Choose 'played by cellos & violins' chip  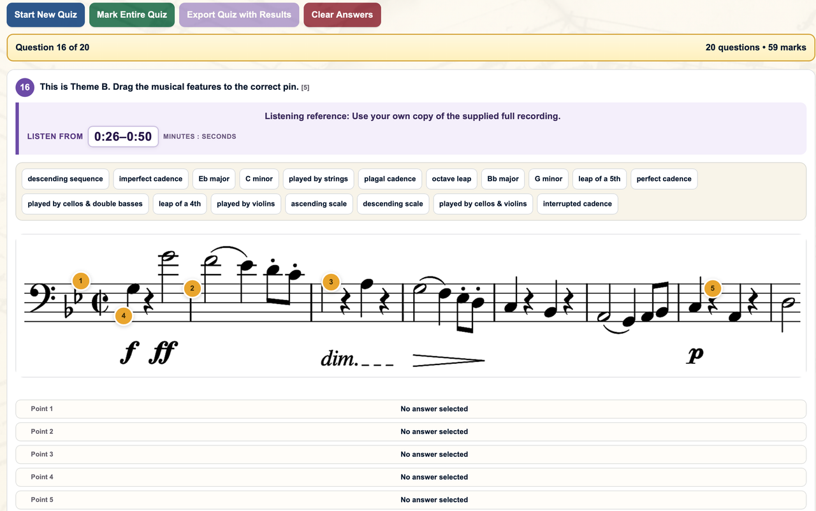coord(483,204)
